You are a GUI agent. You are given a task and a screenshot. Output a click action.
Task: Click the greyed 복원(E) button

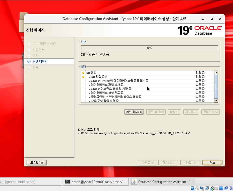tap(174, 112)
